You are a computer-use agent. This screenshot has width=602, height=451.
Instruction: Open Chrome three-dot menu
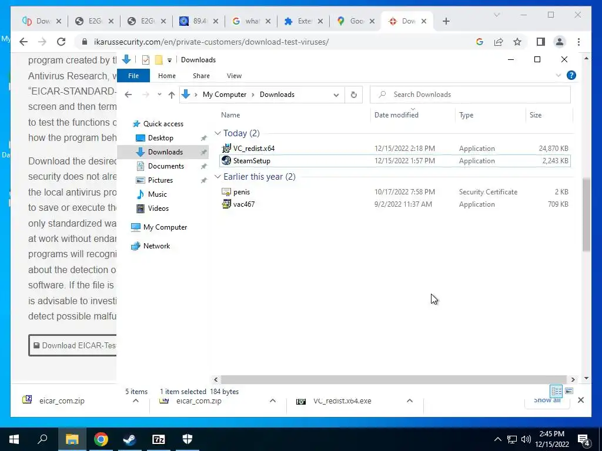(578, 42)
